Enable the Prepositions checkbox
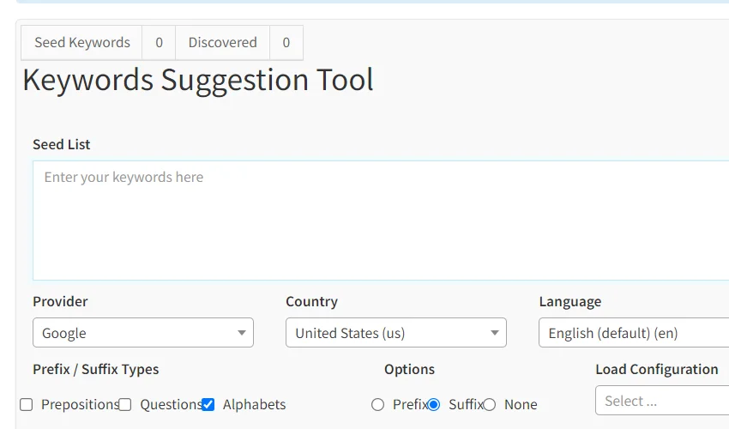This screenshot has height=429, width=729. (x=27, y=405)
